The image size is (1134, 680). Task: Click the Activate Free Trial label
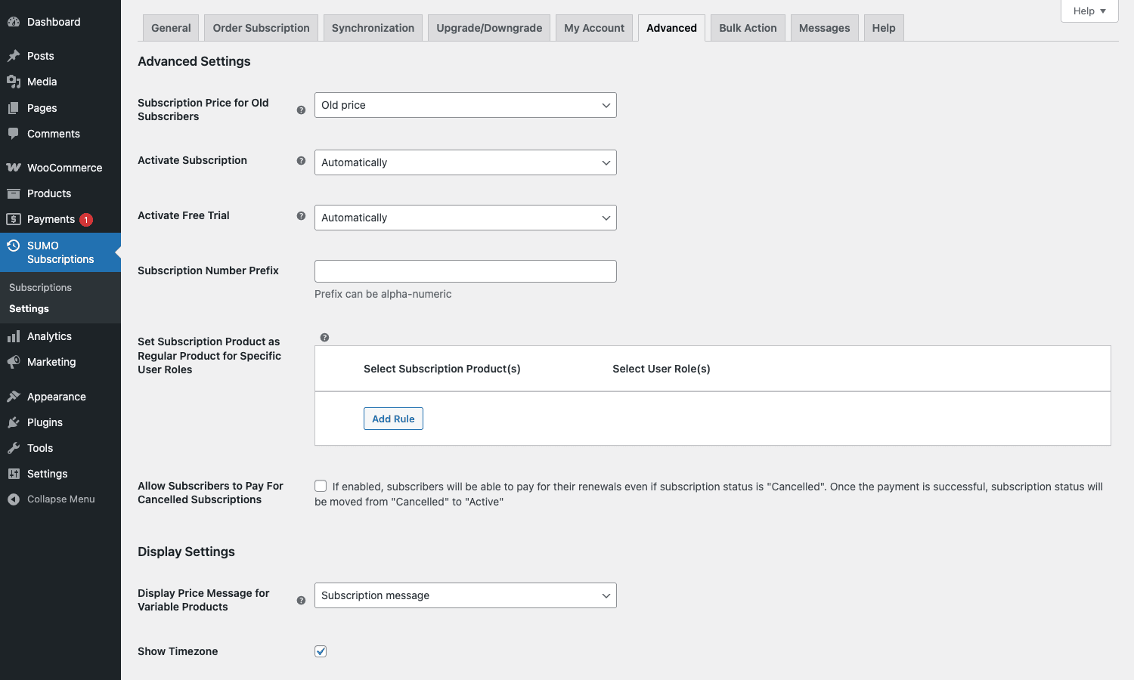pyautogui.click(x=184, y=215)
